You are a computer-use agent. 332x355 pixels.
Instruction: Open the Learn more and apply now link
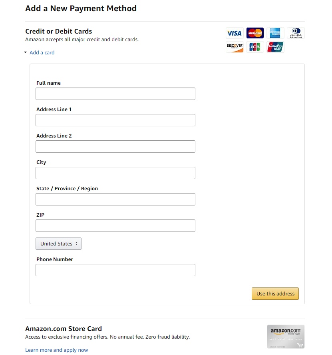pos(57,350)
